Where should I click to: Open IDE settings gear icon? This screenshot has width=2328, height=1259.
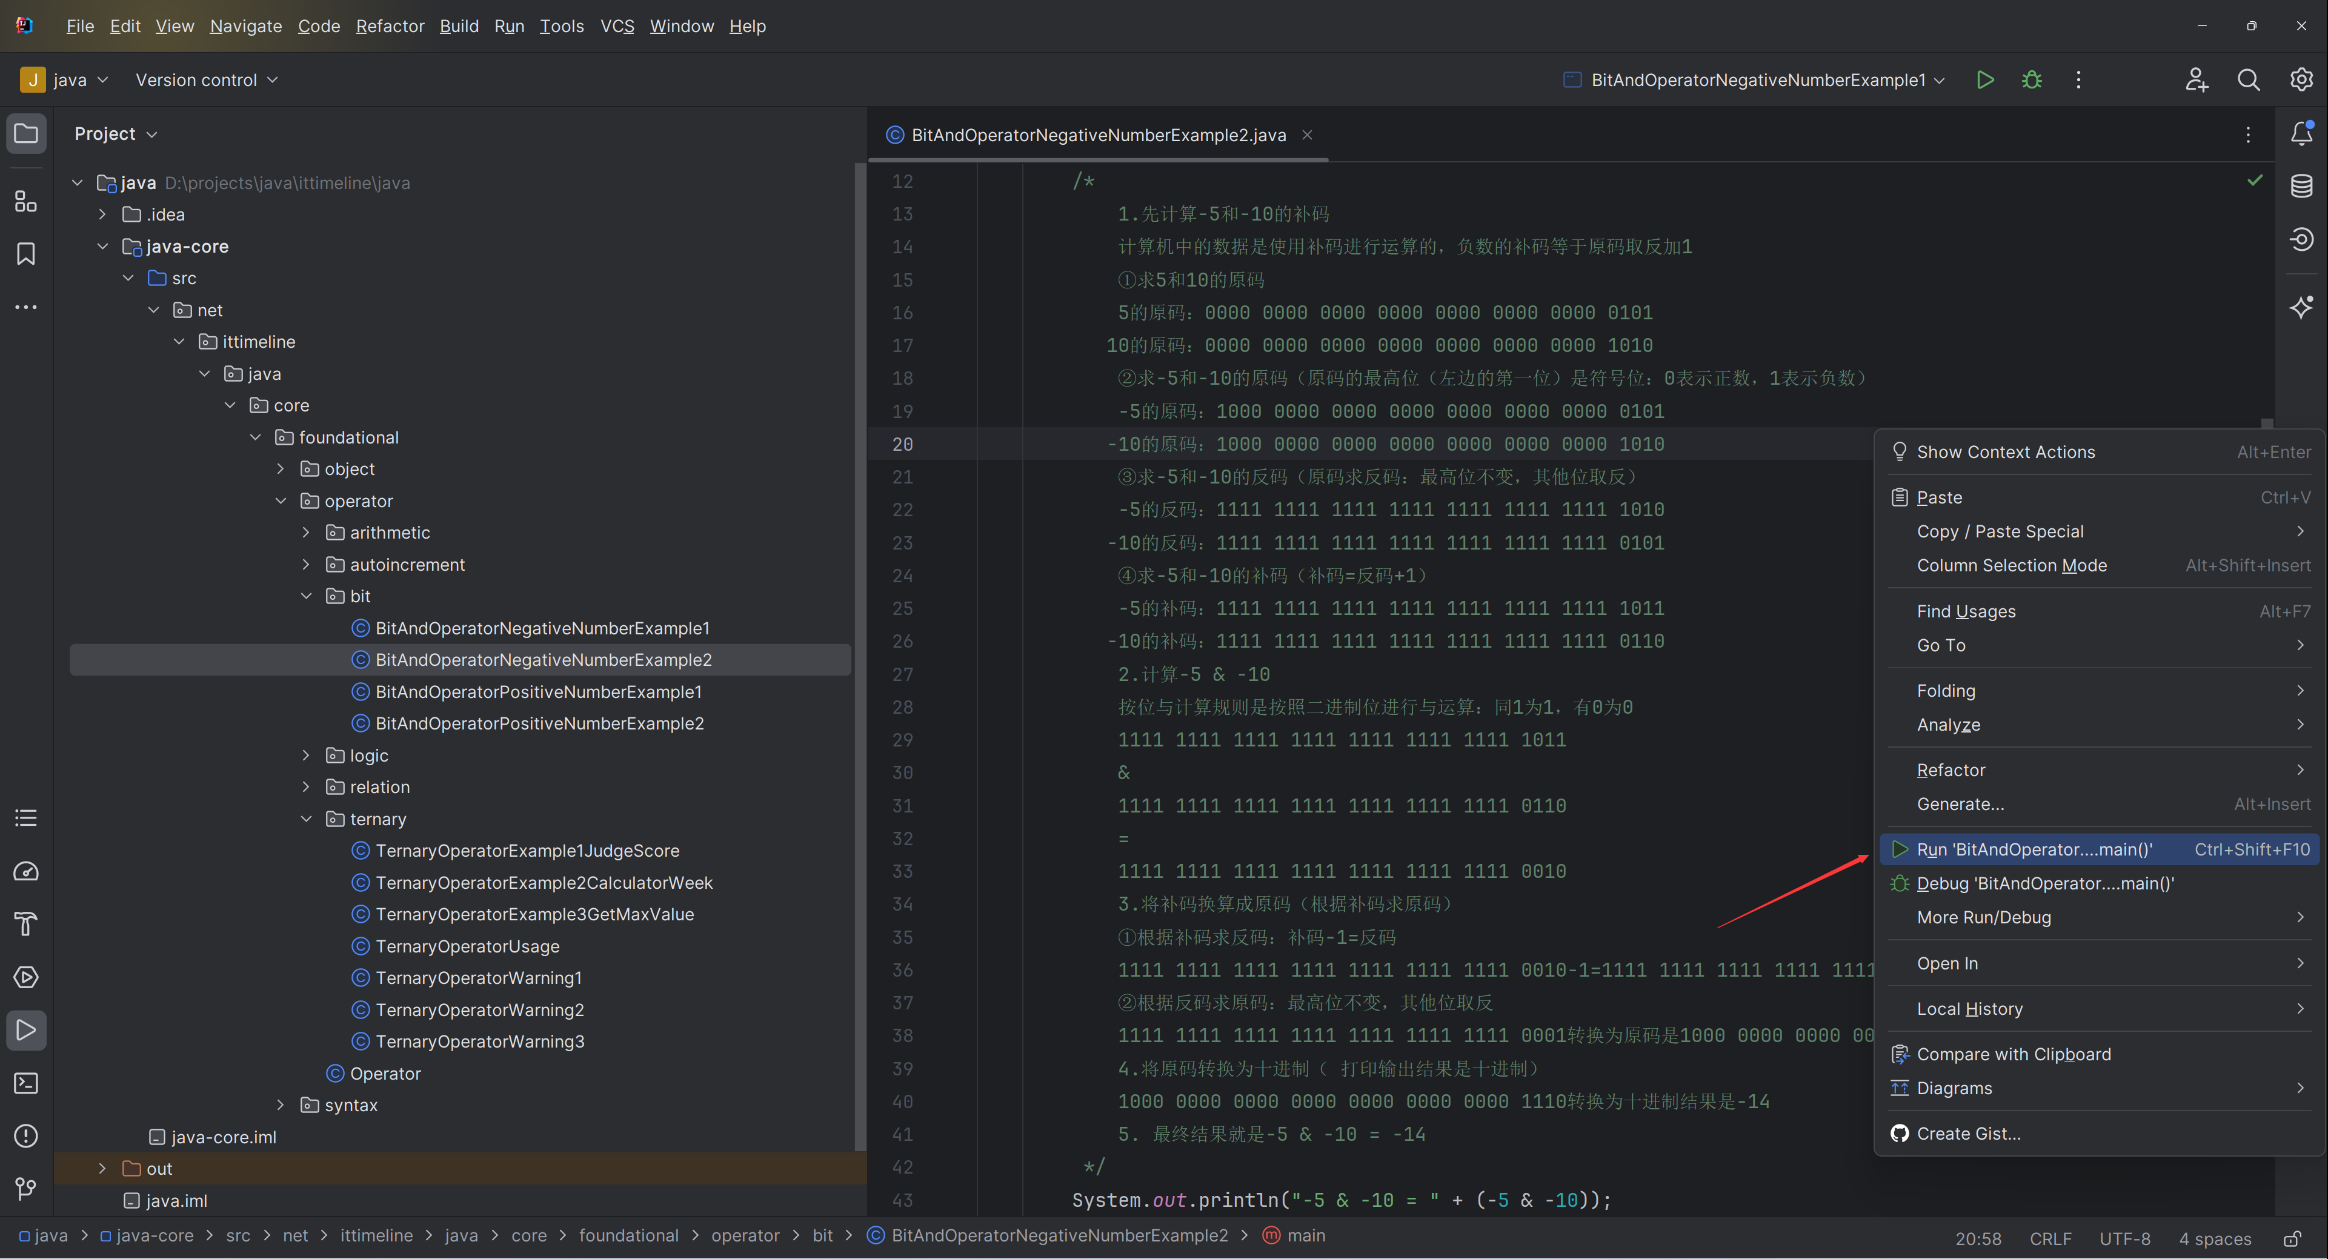tap(2301, 79)
